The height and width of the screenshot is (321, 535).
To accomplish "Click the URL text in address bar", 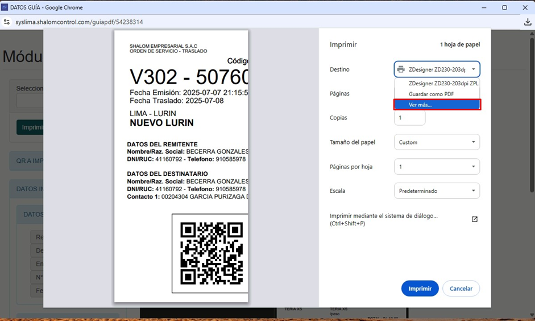I will click(80, 22).
